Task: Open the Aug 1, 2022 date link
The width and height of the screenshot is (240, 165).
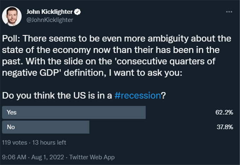Action: (x=48, y=157)
